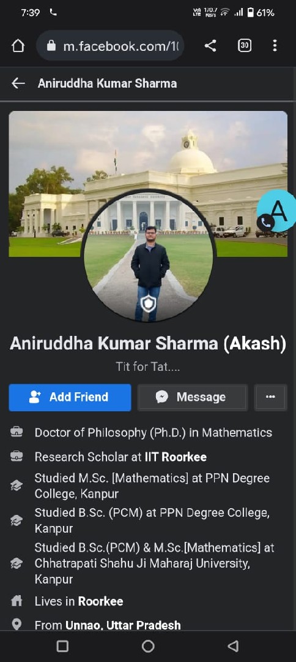Tap the Android recent apps square button
This screenshot has height=662, width=296.
(63, 647)
